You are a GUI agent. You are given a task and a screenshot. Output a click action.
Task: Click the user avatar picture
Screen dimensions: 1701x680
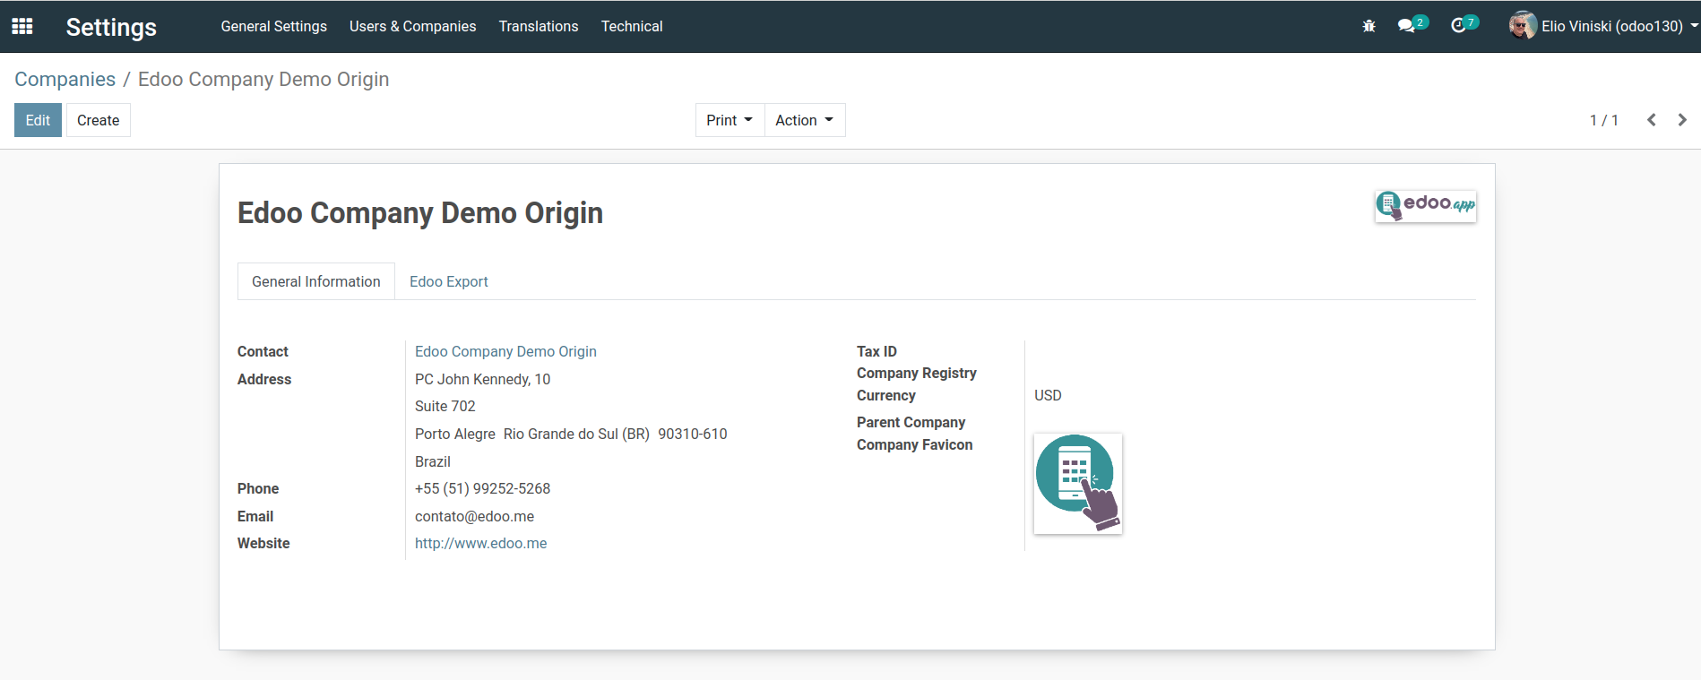coord(1523,26)
